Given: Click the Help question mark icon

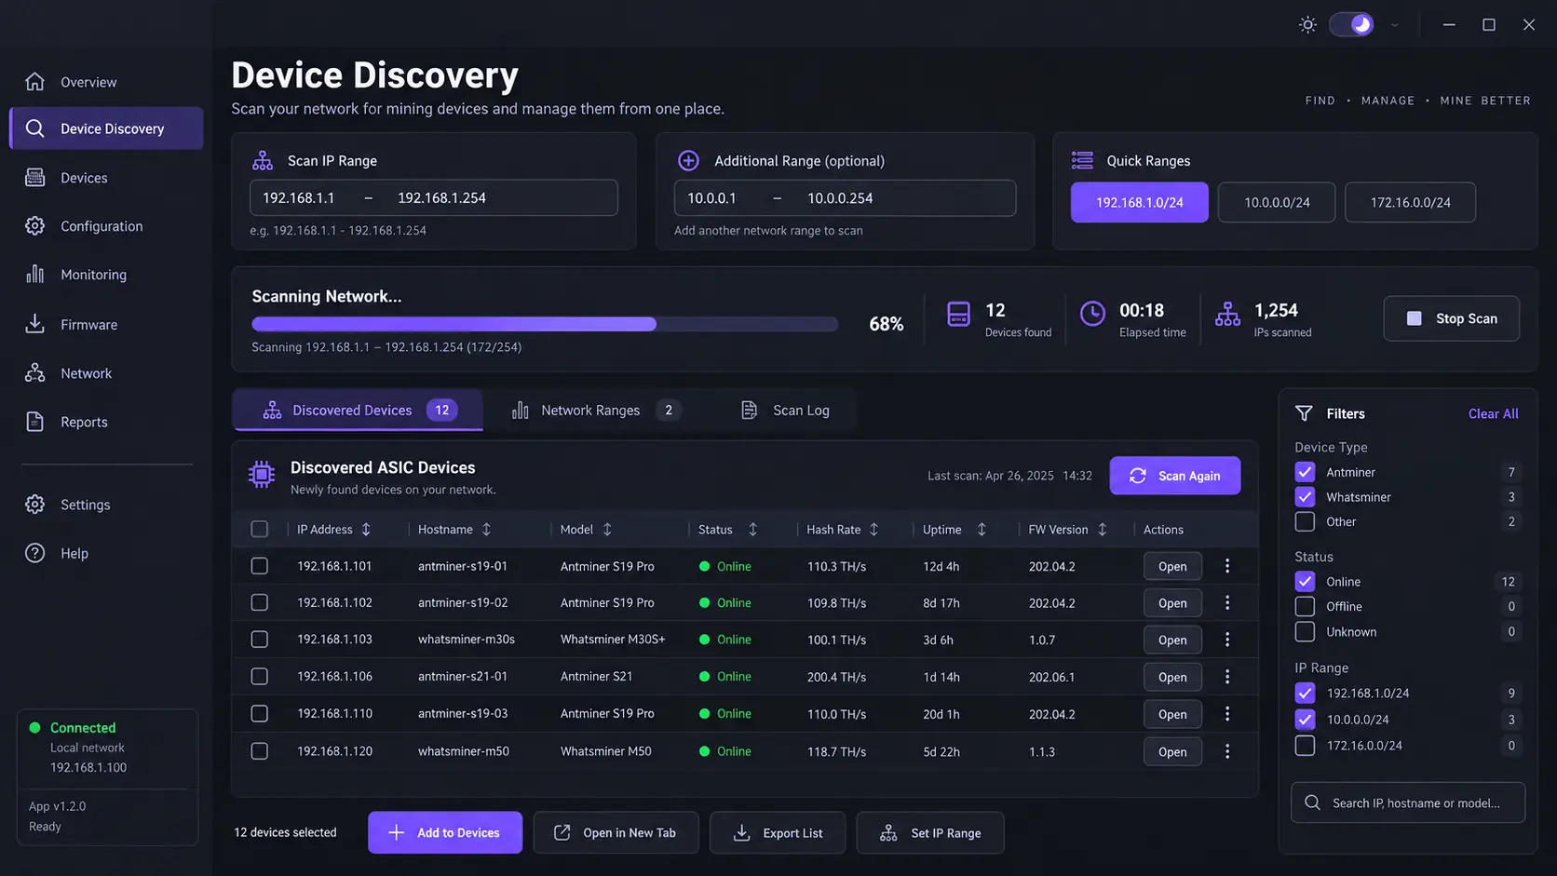Looking at the screenshot, I should click(35, 553).
